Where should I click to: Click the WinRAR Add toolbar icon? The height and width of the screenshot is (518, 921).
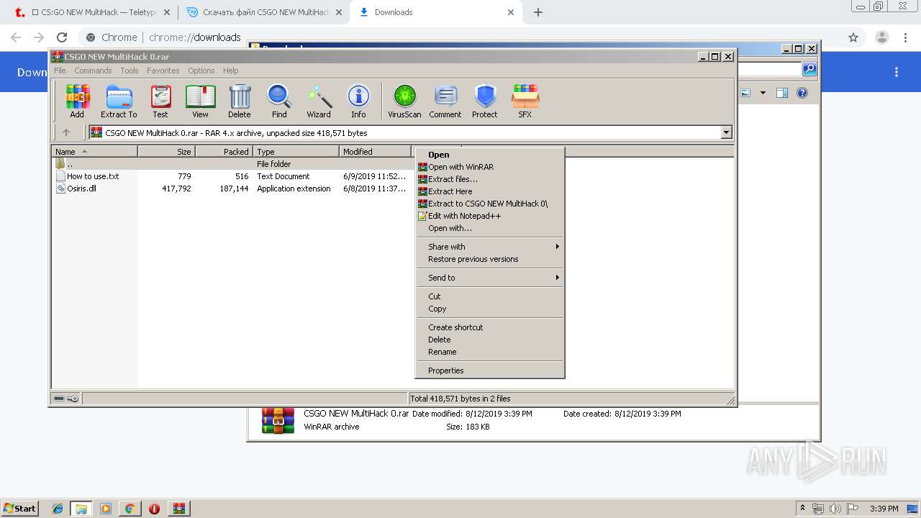click(77, 101)
